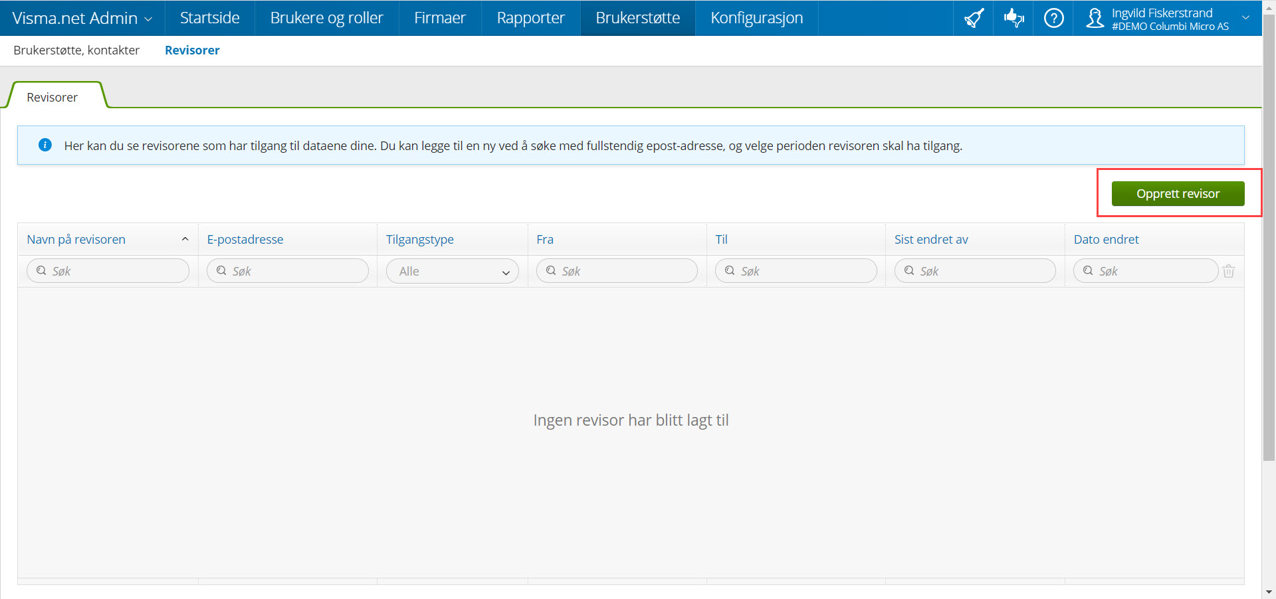Open the Tilgangstype Alle dropdown filter
1276x599 pixels.
click(453, 271)
